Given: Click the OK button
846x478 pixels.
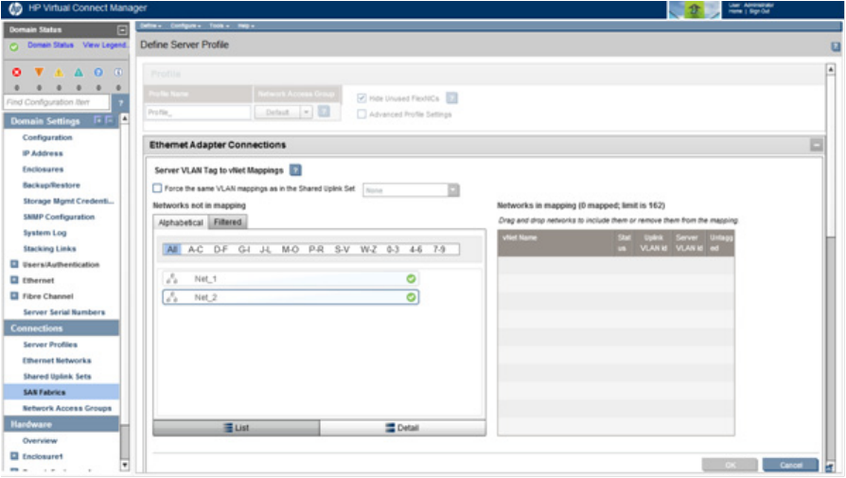Looking at the screenshot, I should 730,465.
